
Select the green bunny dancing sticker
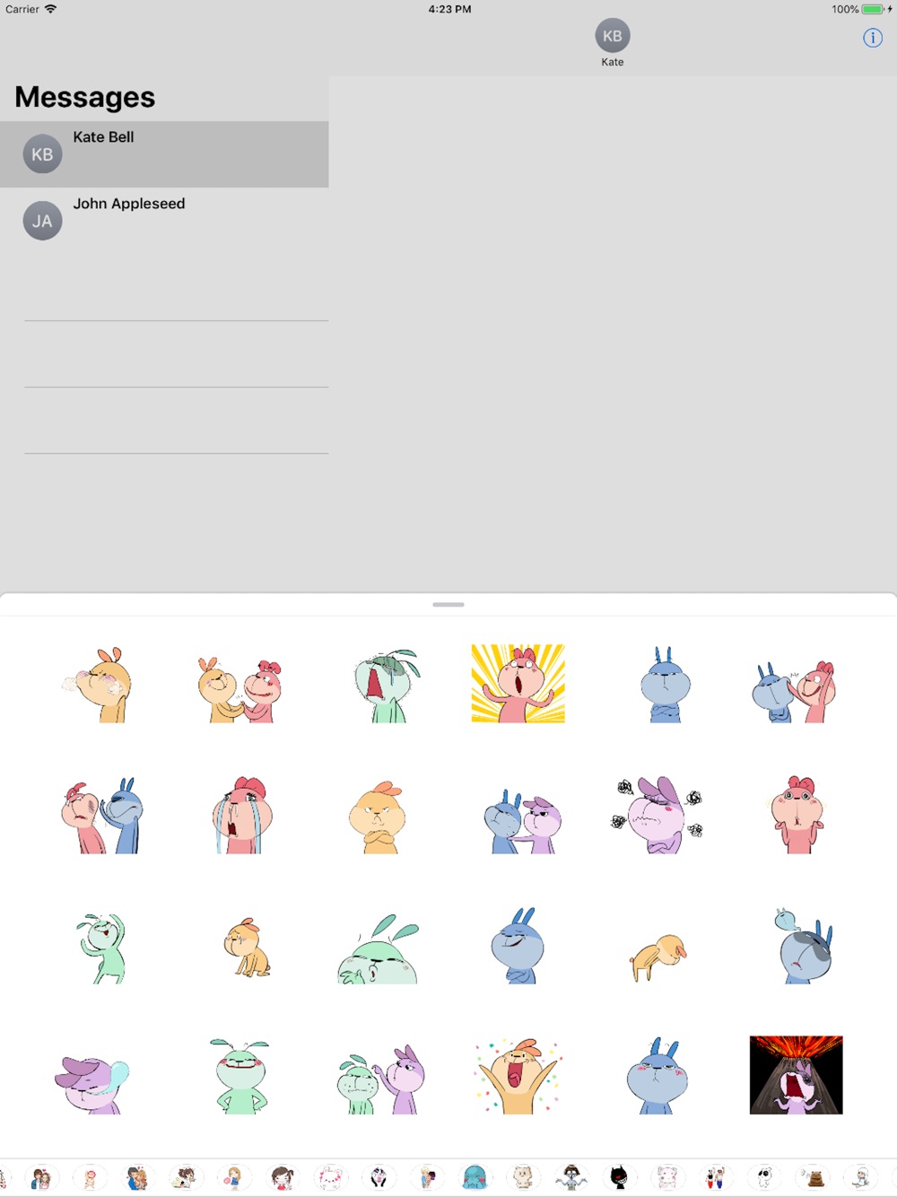(102, 948)
